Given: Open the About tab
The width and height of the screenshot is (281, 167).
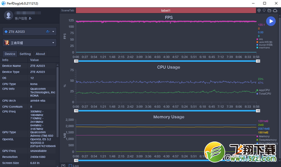Looking at the screenshot, I should [x=40, y=54].
